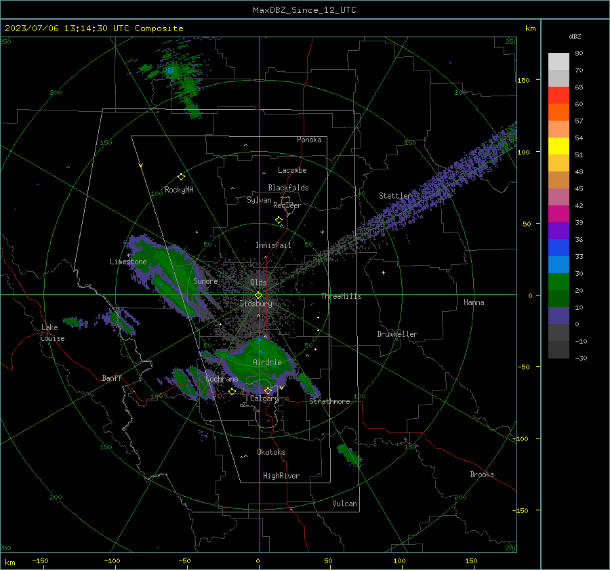Click the 10 dBZ slate-purple legend swatch

pyautogui.click(x=558, y=315)
